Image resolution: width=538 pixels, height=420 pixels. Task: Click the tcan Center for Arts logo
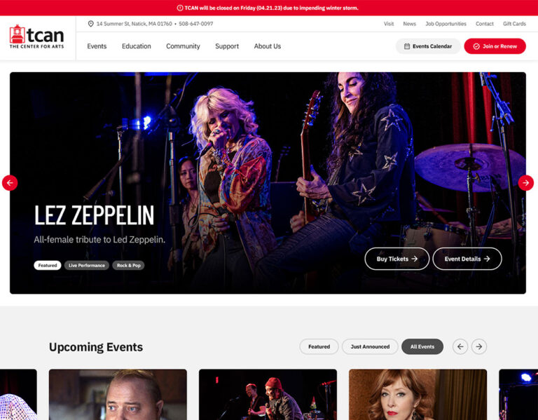click(36, 36)
